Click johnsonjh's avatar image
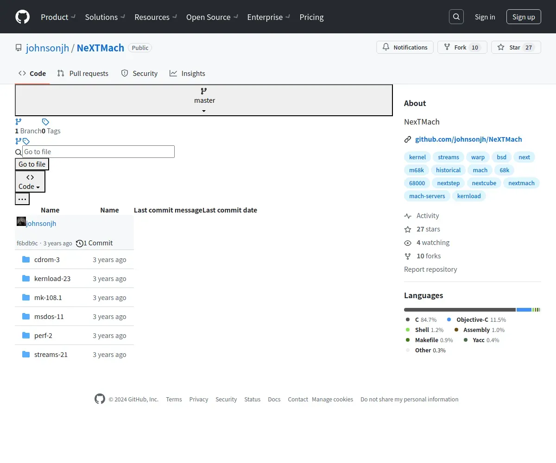 pyautogui.click(x=21, y=221)
